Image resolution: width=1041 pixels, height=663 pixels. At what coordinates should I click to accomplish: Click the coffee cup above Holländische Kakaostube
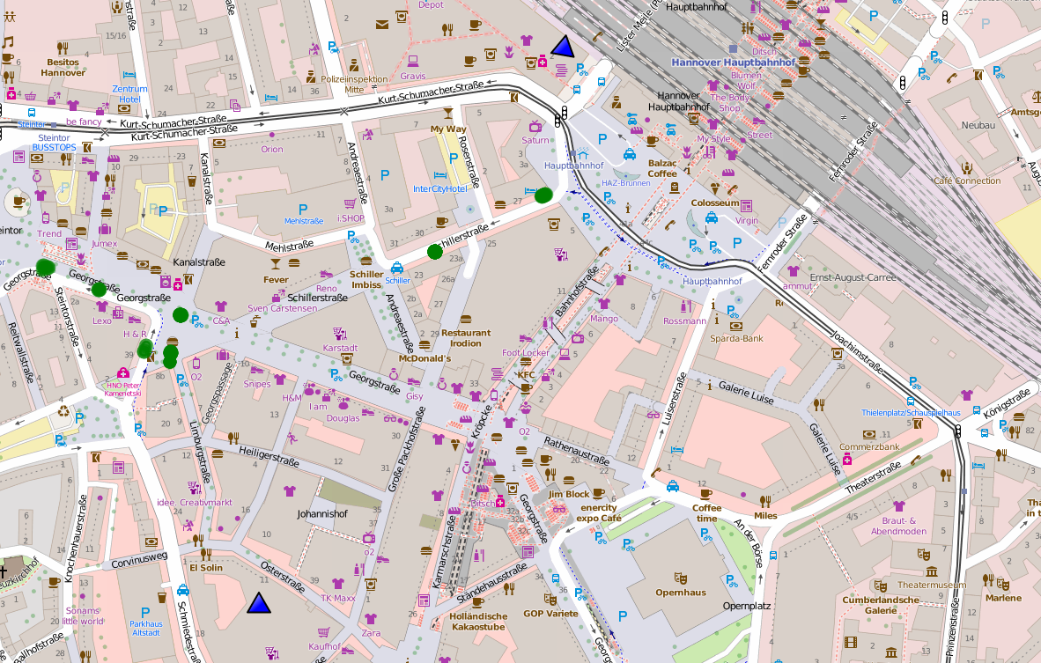pos(476,602)
